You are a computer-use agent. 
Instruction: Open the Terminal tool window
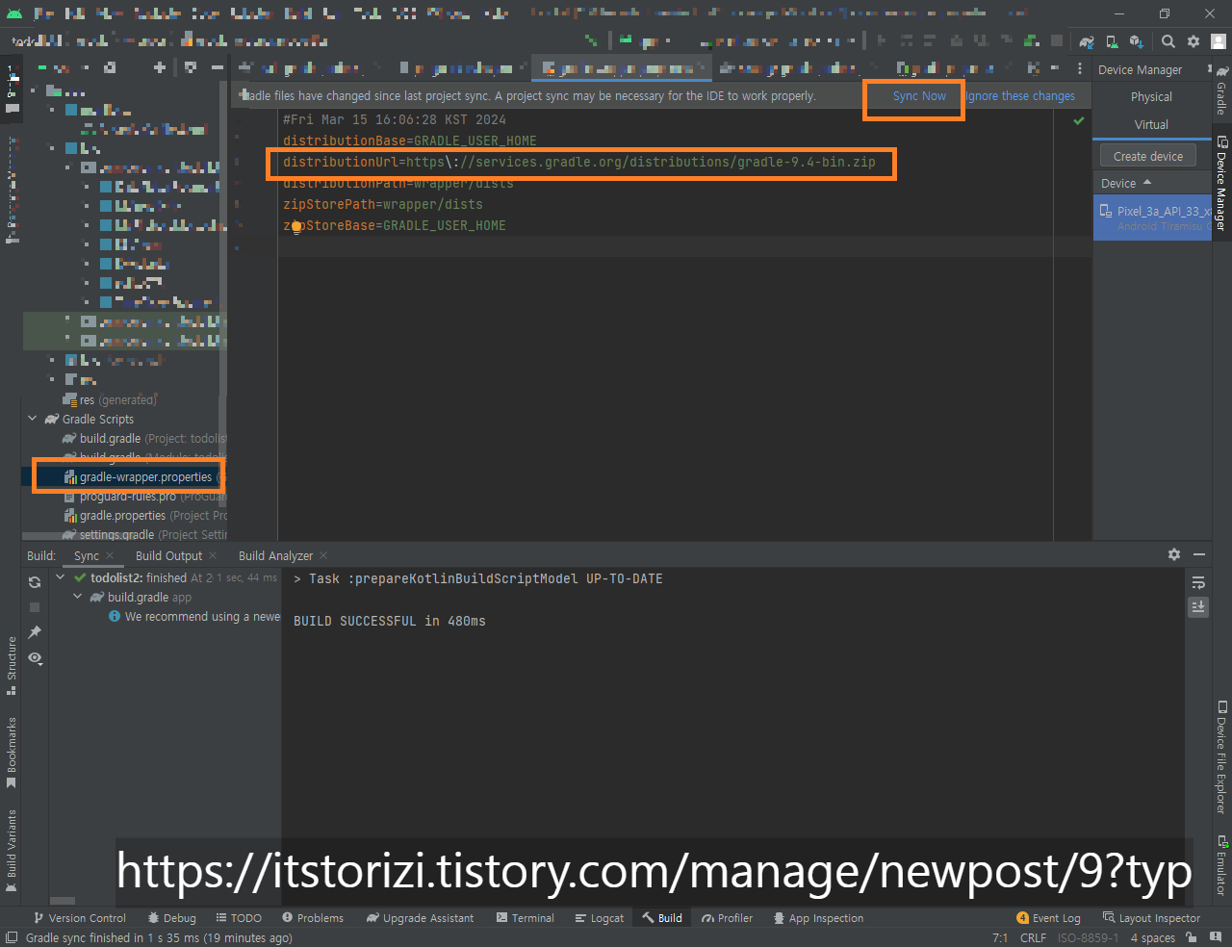pyautogui.click(x=526, y=918)
